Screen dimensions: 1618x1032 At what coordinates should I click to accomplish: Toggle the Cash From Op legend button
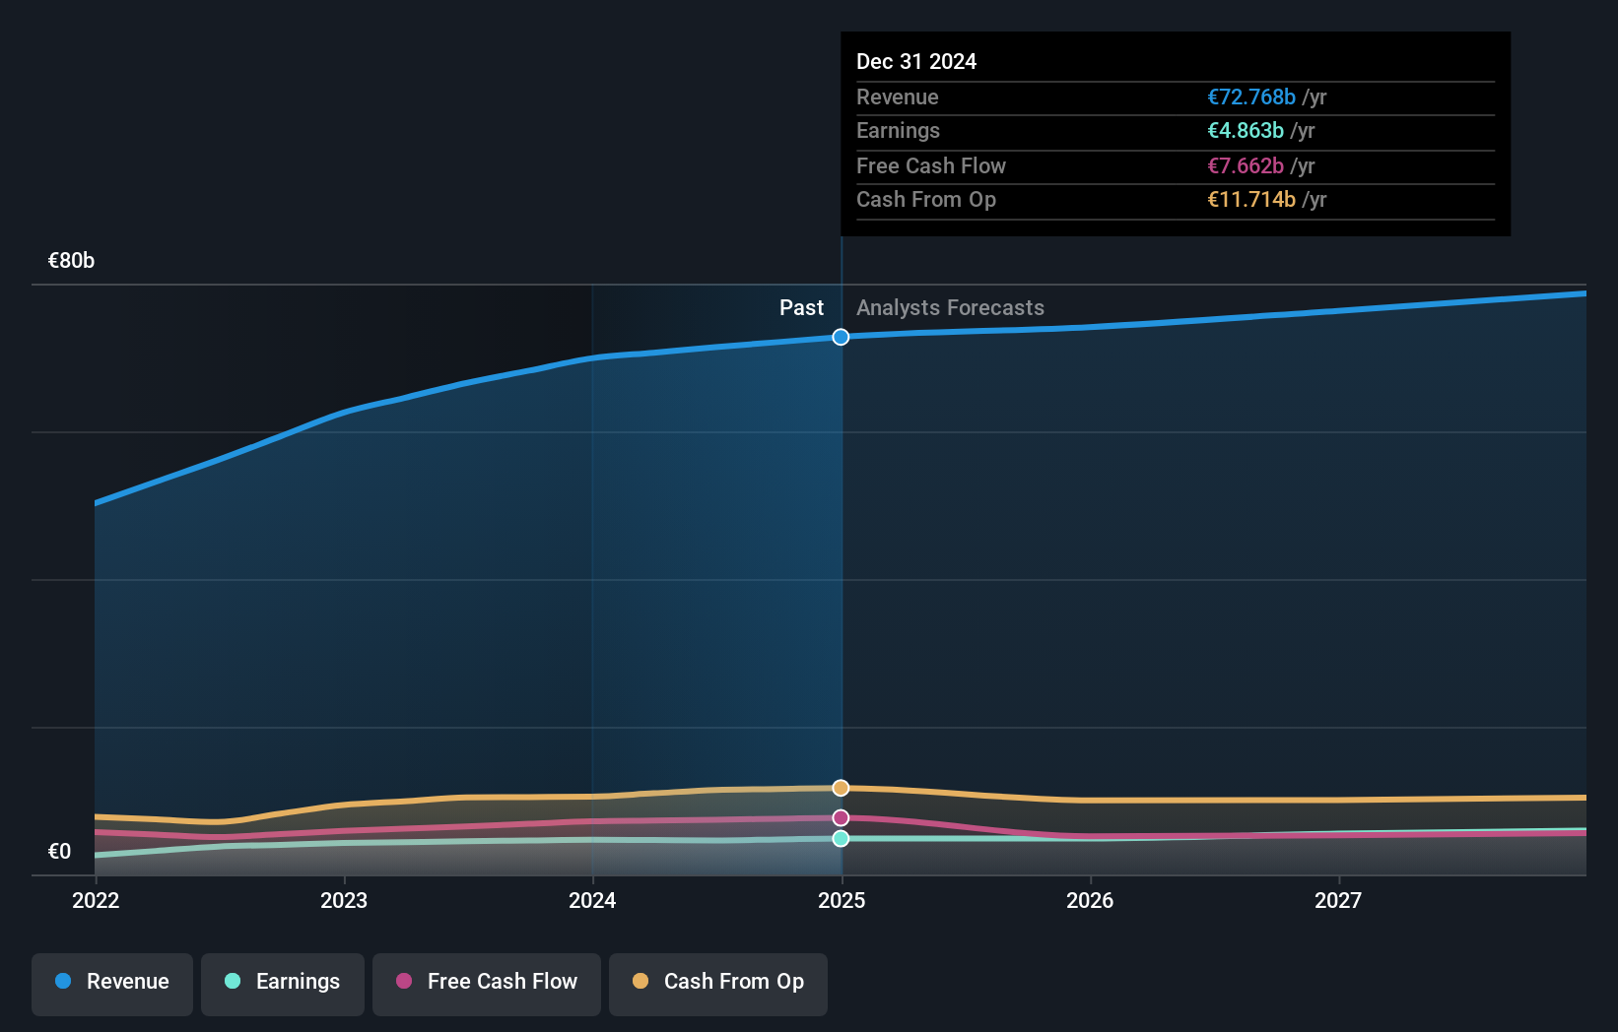click(x=718, y=984)
